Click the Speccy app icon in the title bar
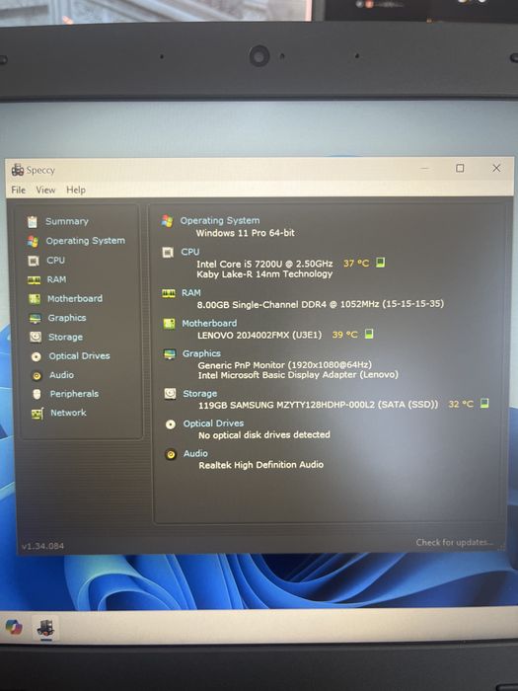The height and width of the screenshot is (691, 518). pos(18,170)
